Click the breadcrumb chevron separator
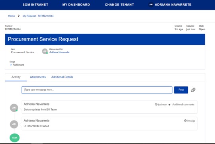 19,16
